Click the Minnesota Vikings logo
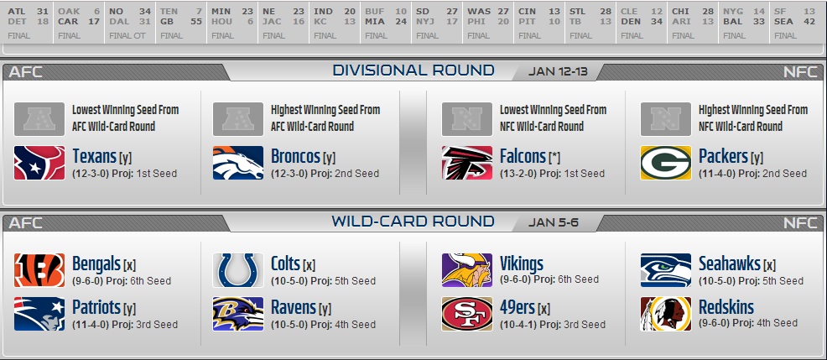The image size is (827, 360). click(467, 270)
